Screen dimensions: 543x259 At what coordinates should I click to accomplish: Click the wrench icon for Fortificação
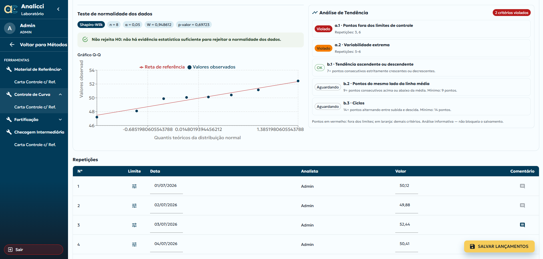[9, 120]
